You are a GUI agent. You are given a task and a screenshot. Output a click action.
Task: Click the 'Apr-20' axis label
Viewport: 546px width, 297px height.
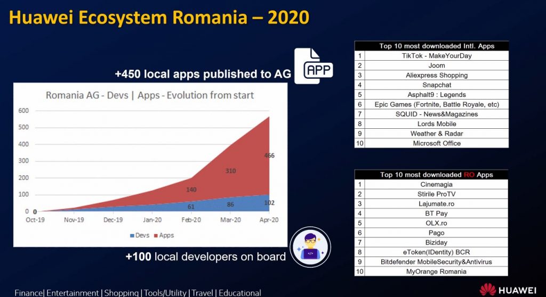[269, 220]
